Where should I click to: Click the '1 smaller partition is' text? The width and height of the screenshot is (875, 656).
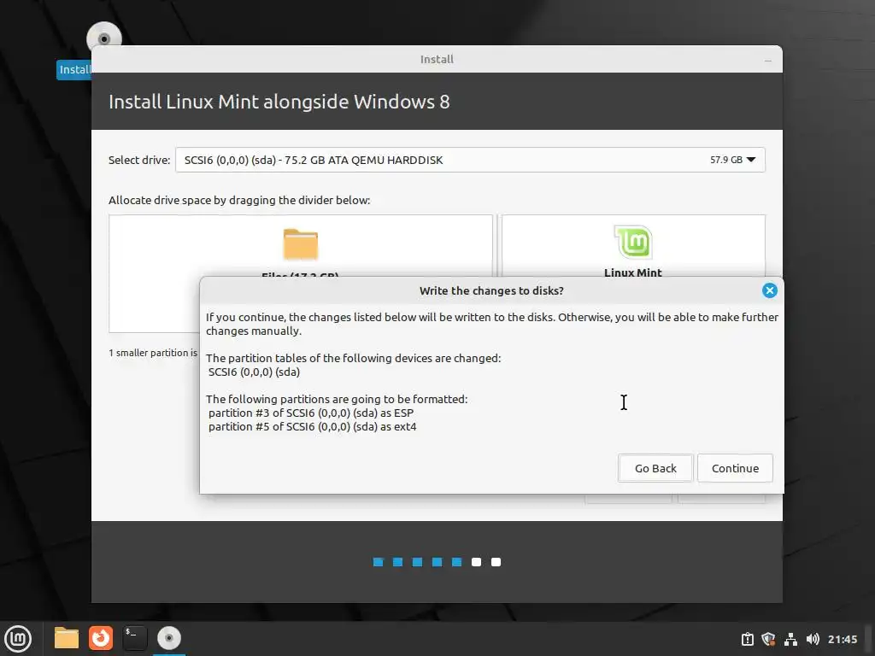[x=153, y=353]
